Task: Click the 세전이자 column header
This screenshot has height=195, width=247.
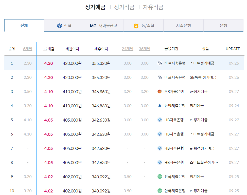Action: (x=72, y=49)
